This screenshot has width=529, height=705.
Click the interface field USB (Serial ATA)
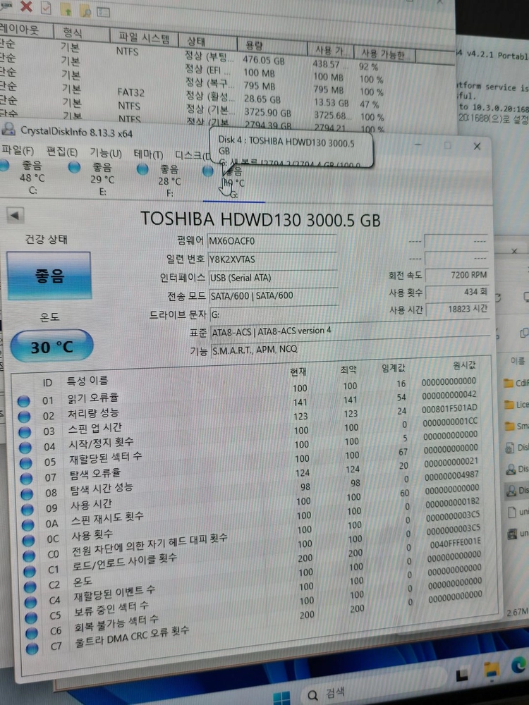coord(274,277)
